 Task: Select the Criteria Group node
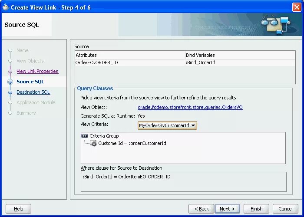click(x=104, y=136)
